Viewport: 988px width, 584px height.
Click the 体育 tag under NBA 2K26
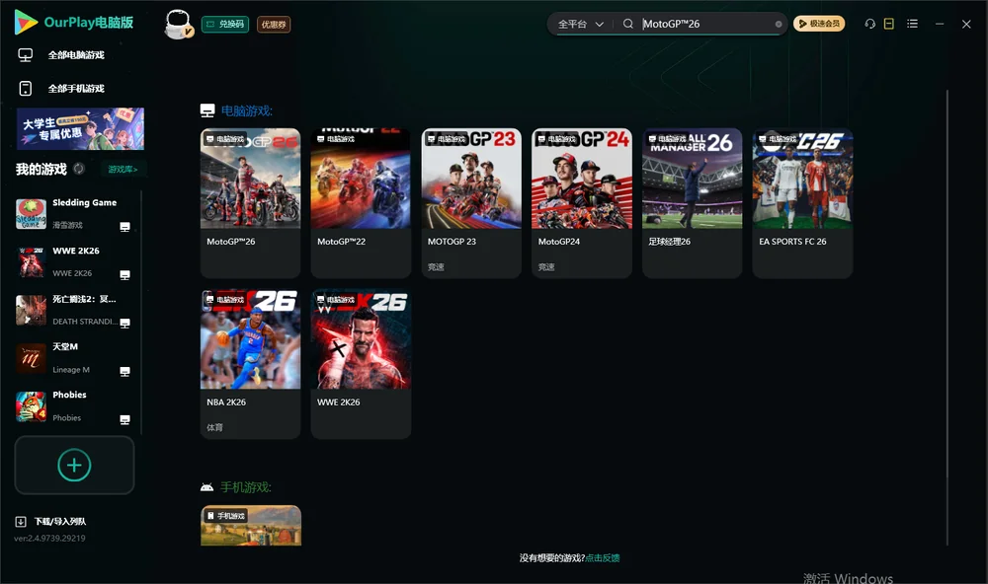click(x=214, y=427)
